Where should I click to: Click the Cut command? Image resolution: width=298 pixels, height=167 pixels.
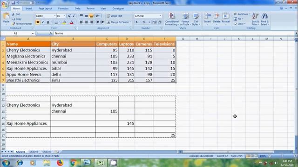tap(16, 14)
